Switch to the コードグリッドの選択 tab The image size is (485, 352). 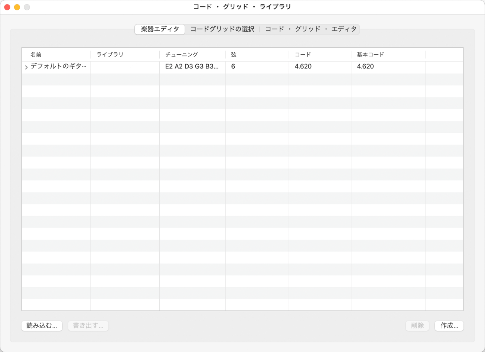[x=222, y=29]
